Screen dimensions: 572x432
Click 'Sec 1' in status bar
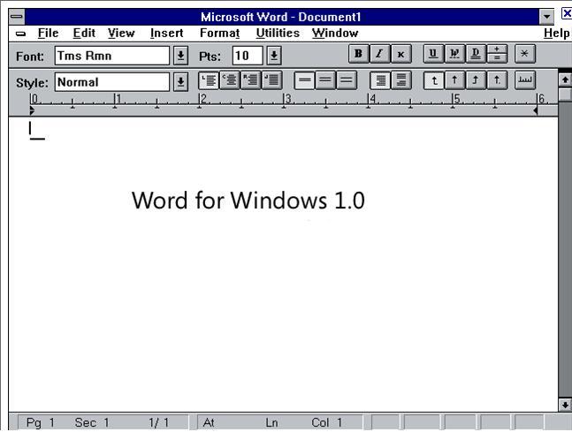(92, 422)
